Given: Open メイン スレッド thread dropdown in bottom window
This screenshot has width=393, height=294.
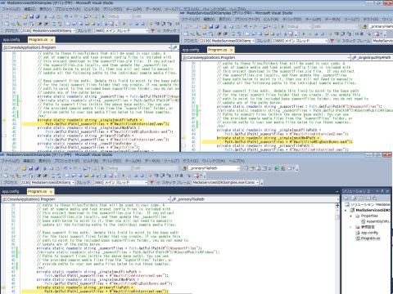Looking at the screenshot, I should tap(121, 182).
